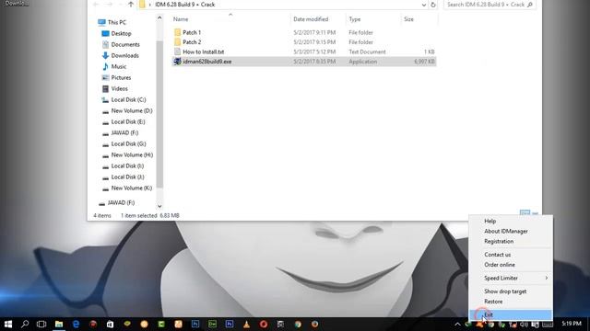The image size is (590, 331).
Task: Launch Microsoft Edge from the taskbar
Action: [x=76, y=324]
